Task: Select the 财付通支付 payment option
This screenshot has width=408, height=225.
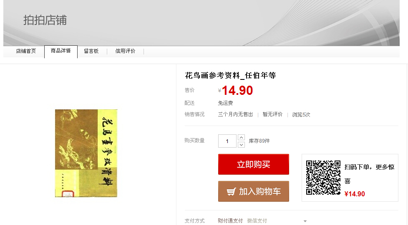Action: point(230,220)
